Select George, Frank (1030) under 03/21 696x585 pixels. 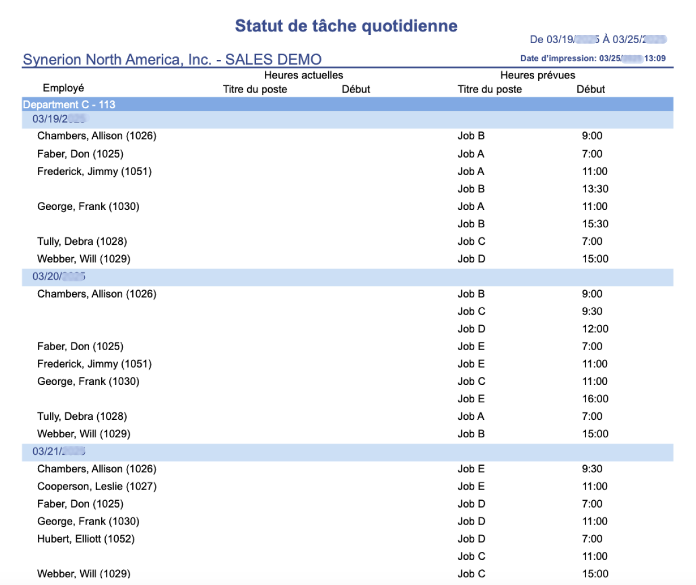pos(88,521)
